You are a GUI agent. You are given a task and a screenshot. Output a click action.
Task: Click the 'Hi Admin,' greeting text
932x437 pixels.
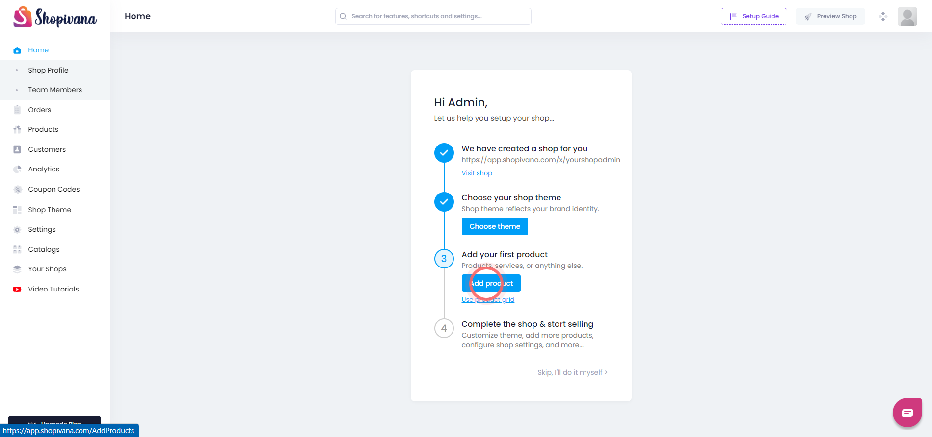pyautogui.click(x=461, y=102)
